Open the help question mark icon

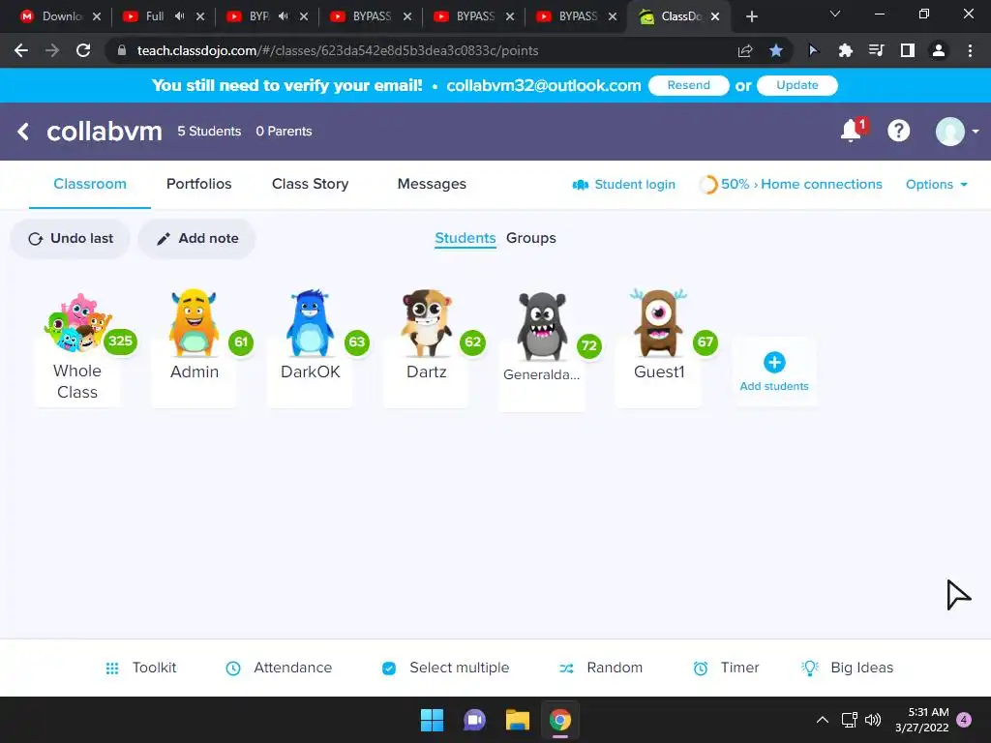pyautogui.click(x=898, y=131)
